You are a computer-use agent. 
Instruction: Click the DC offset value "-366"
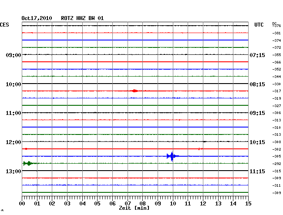(x=276, y=62)
